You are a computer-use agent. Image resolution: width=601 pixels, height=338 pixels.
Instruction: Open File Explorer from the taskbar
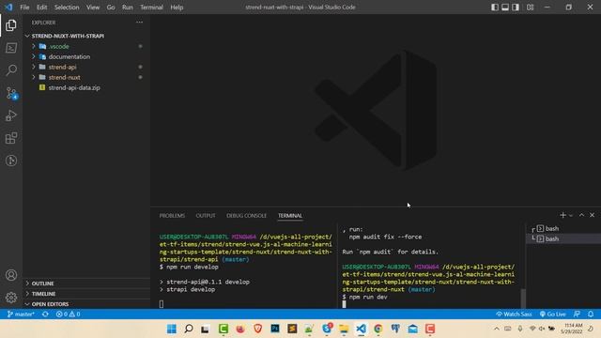[344, 329]
